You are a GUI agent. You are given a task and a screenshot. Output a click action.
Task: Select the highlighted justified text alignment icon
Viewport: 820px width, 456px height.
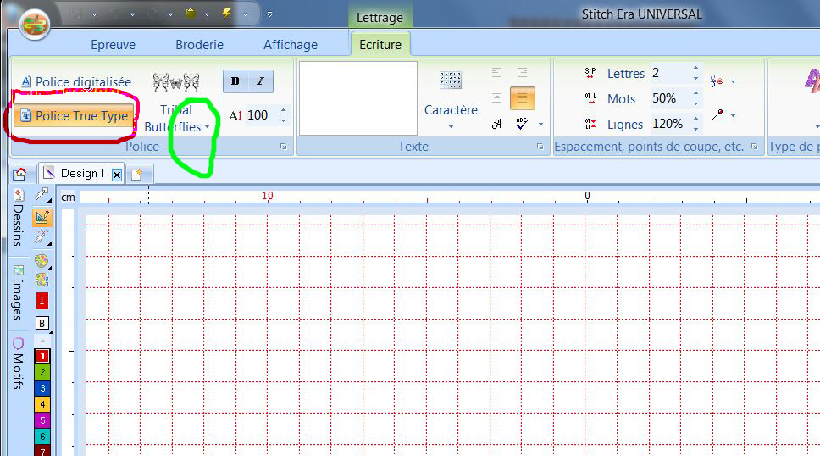tap(522, 99)
